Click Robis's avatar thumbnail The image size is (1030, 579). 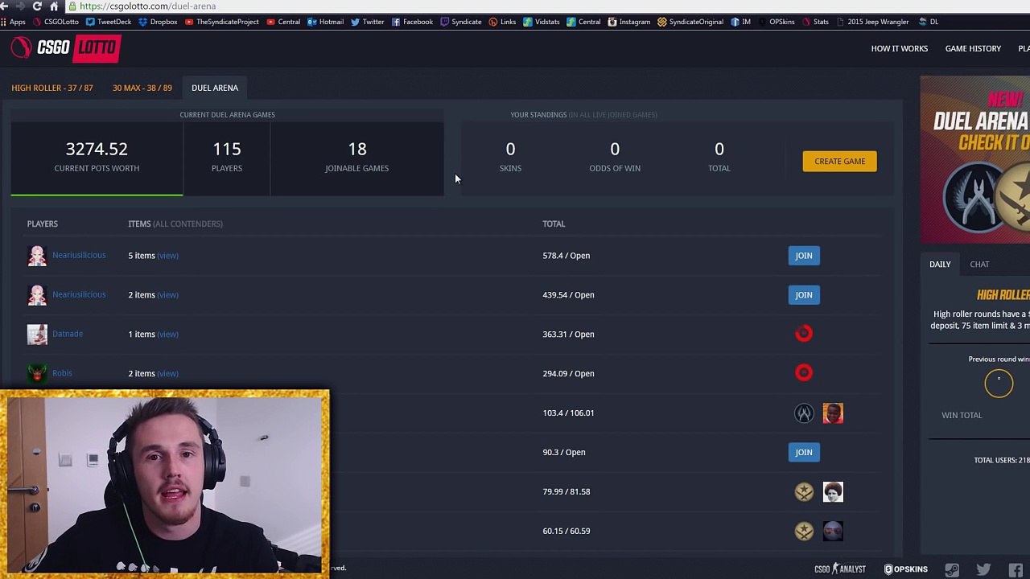37,373
